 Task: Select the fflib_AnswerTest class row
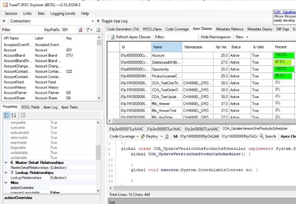coord(201,110)
